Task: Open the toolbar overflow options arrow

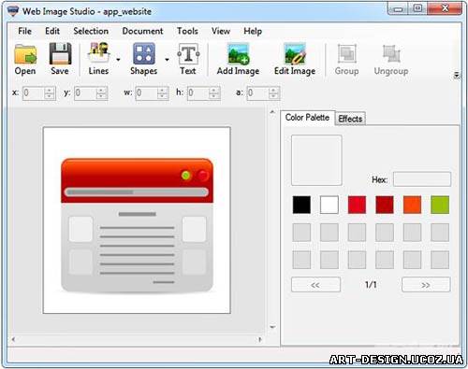Action: (x=457, y=75)
